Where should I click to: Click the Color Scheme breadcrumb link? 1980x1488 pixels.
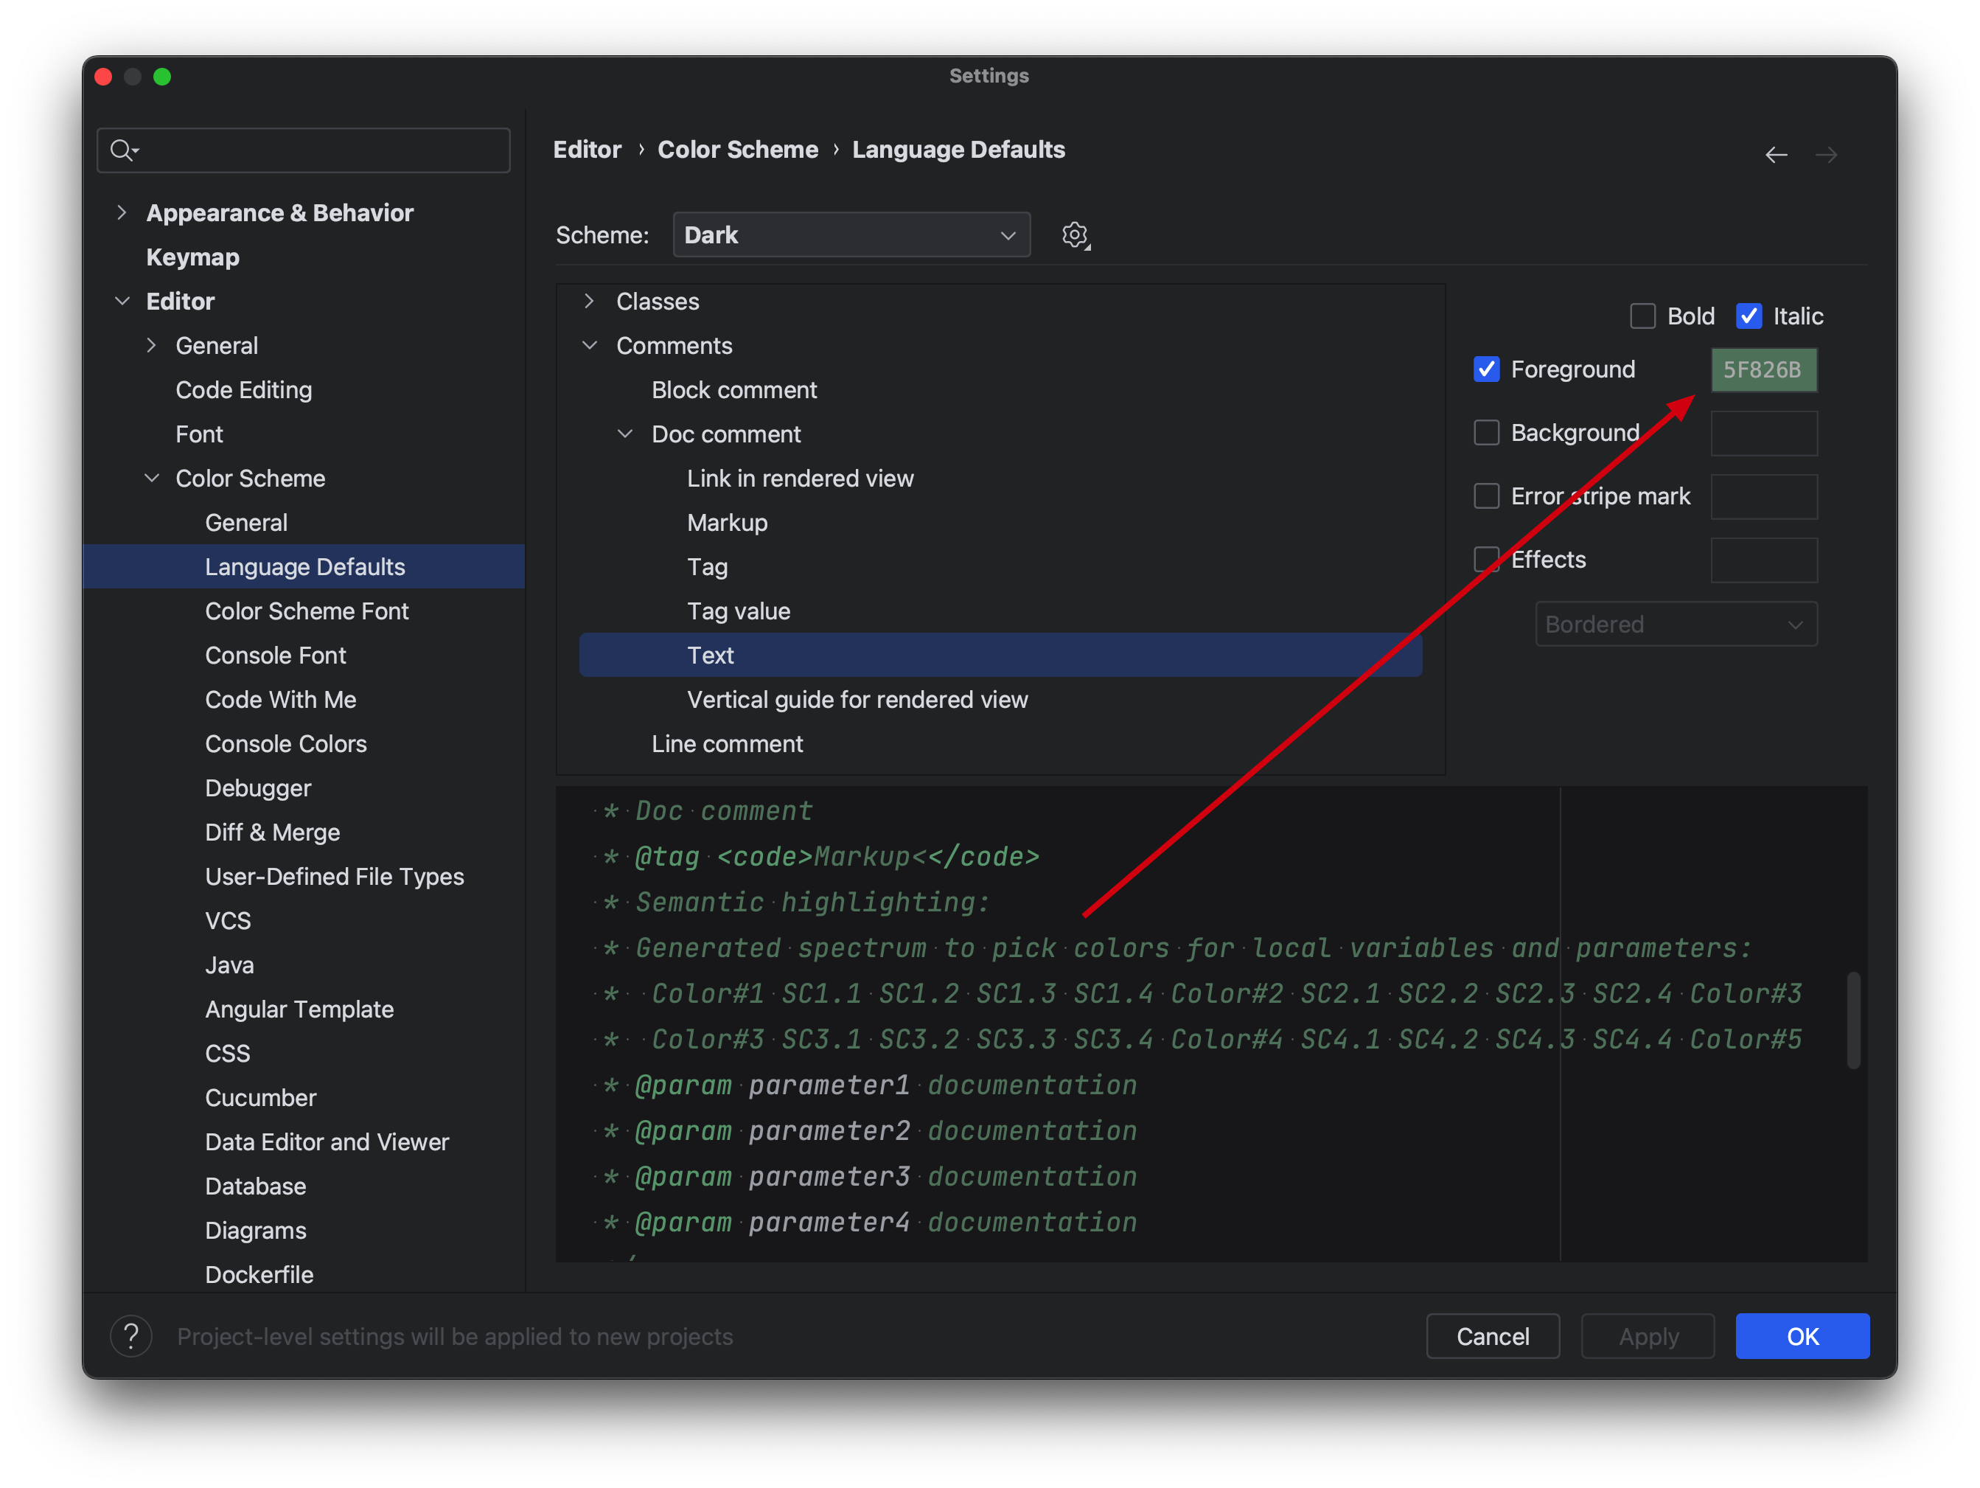(738, 150)
